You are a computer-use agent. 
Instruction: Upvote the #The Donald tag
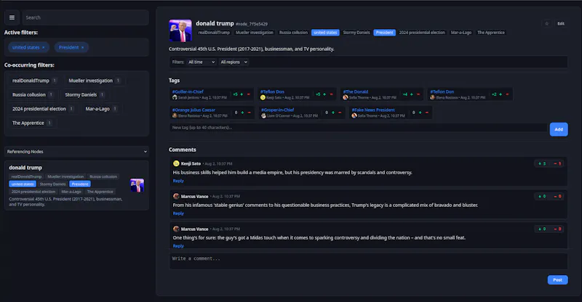[x=411, y=94]
